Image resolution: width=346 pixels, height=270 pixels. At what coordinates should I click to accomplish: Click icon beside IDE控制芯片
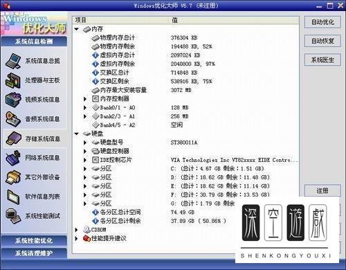95,160
